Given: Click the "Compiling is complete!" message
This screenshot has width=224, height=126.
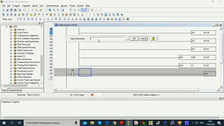Looking at the screenshot, I should [x=10, y=102].
